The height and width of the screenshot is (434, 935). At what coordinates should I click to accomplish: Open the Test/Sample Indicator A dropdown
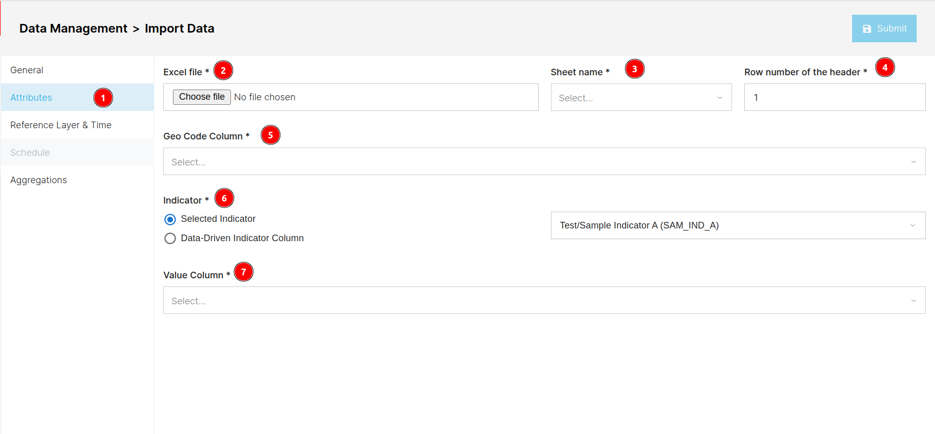738,225
